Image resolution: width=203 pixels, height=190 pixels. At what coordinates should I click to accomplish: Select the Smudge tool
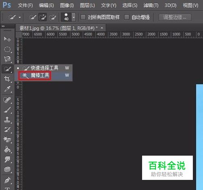pyautogui.click(x=7, y=159)
